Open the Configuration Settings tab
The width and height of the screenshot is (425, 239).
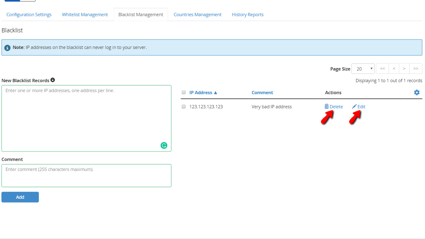29,15
